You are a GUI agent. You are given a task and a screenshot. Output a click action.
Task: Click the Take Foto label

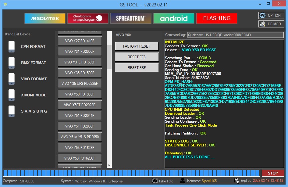(x=166, y=181)
